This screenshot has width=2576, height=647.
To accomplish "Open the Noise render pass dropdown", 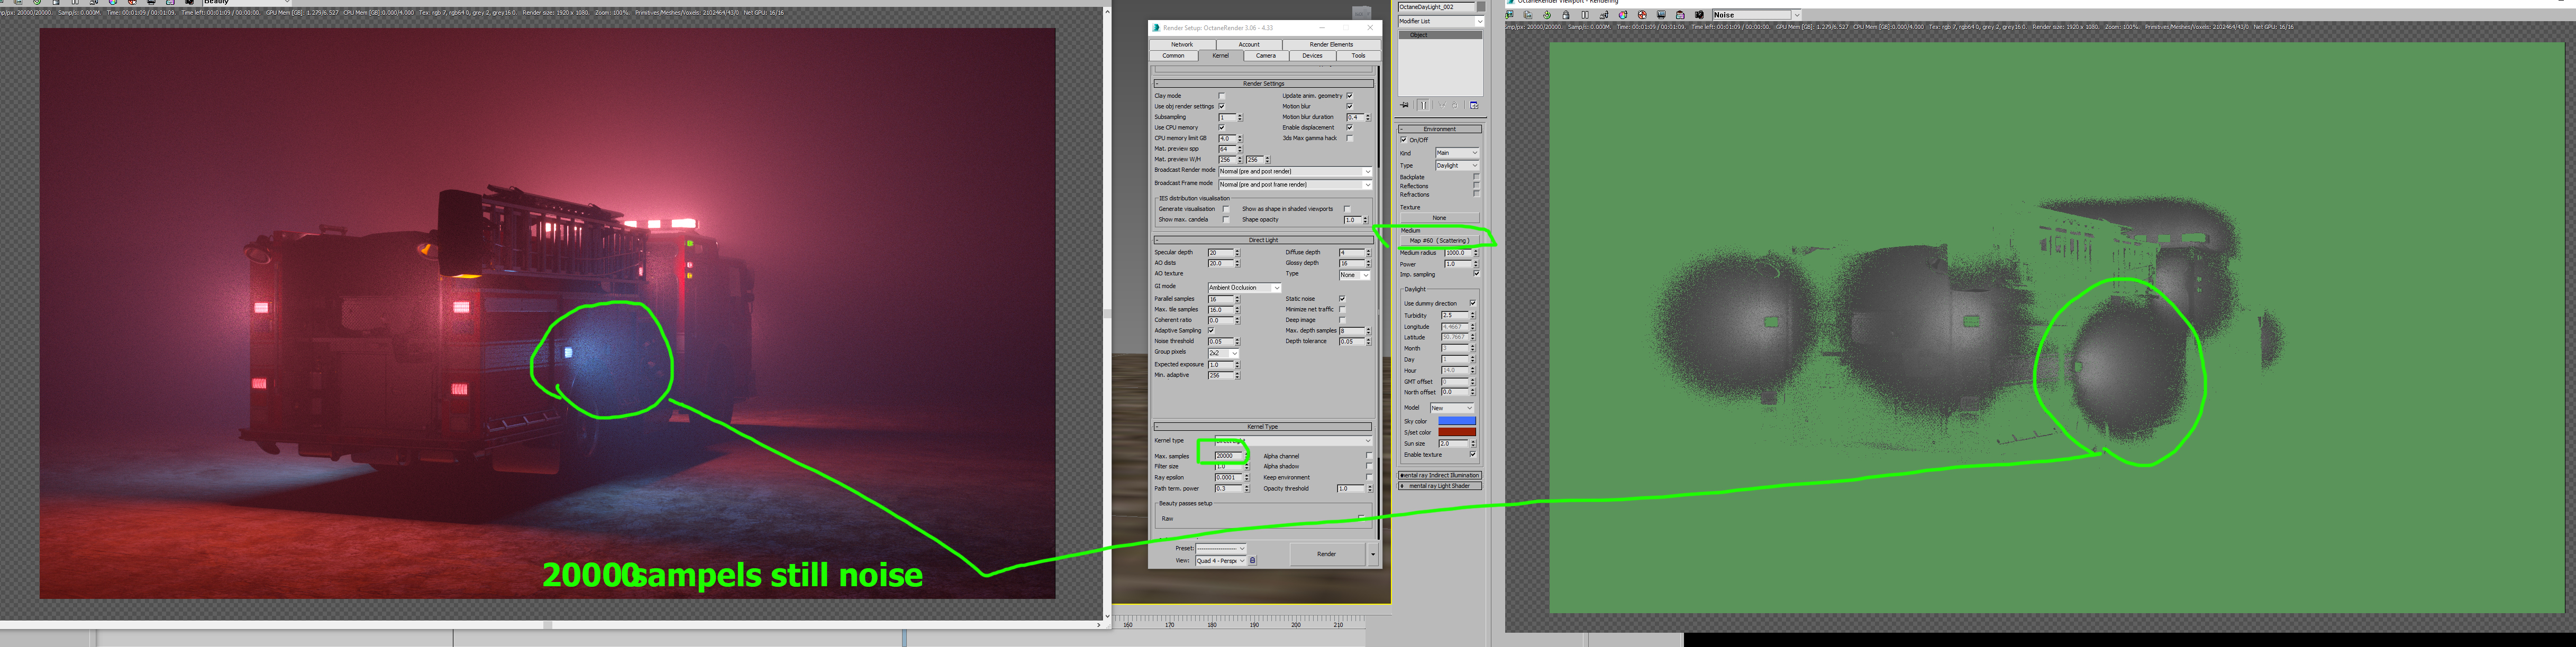I will [x=1797, y=15].
